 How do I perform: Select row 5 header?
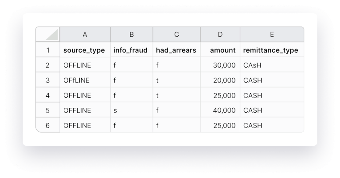48,110
